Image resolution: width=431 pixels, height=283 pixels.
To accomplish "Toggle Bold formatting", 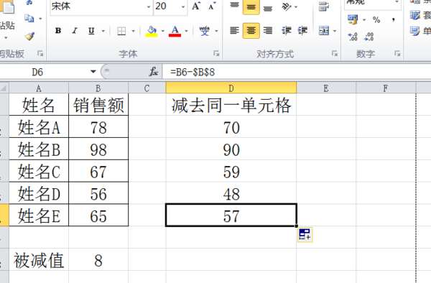I will click(58, 31).
